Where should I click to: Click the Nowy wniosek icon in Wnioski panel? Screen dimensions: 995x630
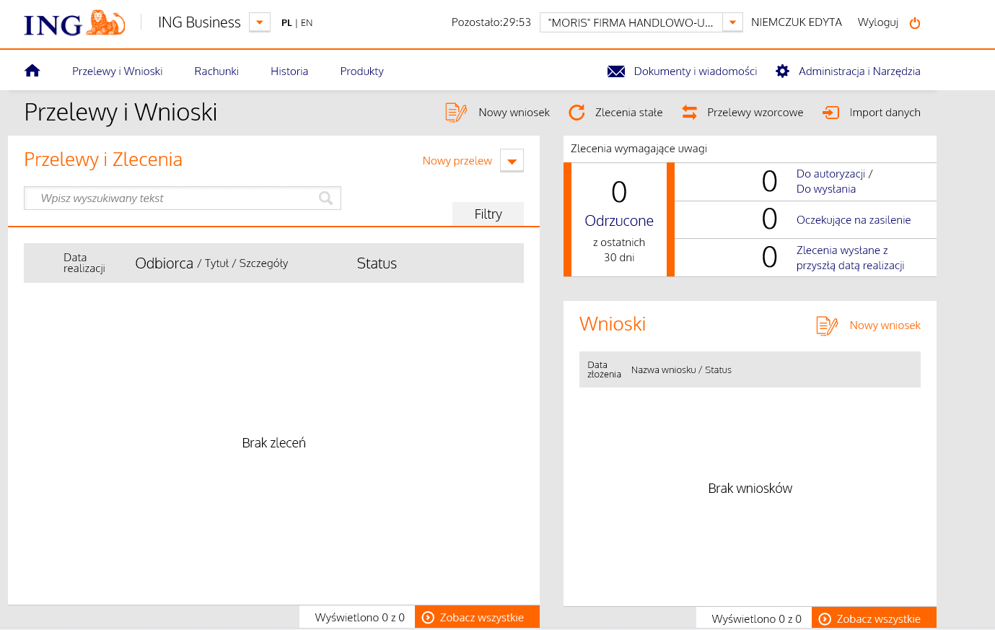pyautogui.click(x=827, y=325)
